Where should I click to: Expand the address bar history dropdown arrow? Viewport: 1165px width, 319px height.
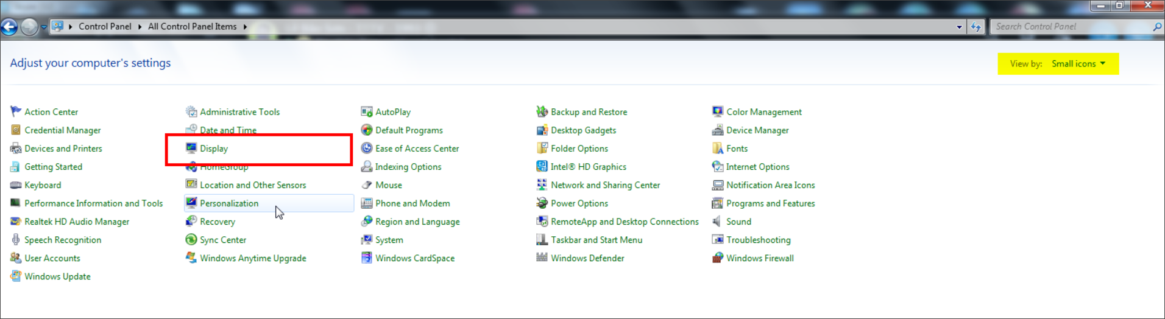tap(959, 27)
